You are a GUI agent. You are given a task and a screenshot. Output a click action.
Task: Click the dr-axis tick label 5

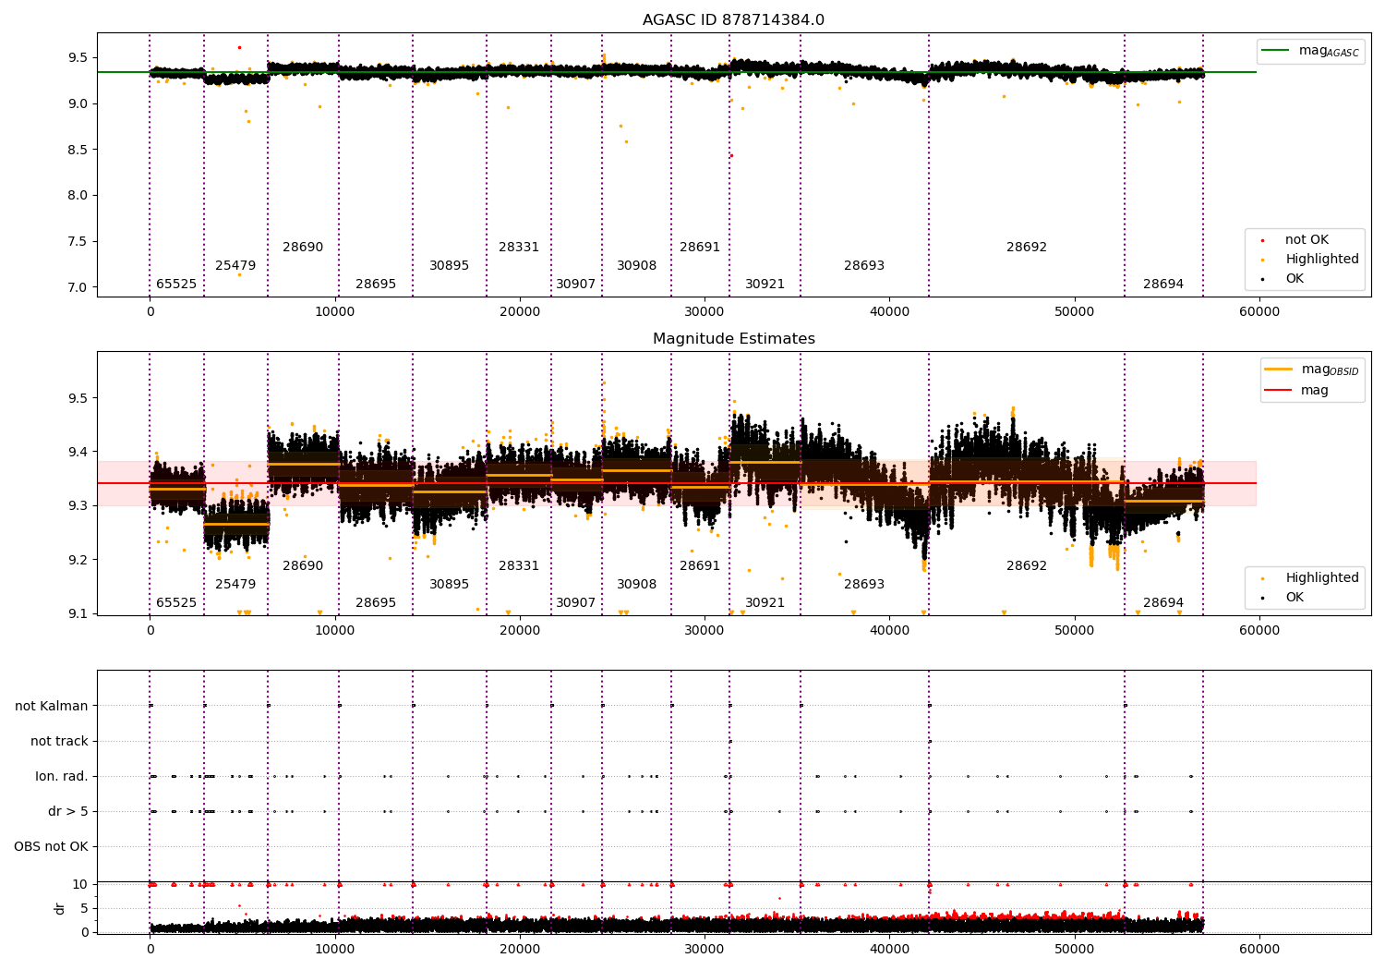coord(84,909)
